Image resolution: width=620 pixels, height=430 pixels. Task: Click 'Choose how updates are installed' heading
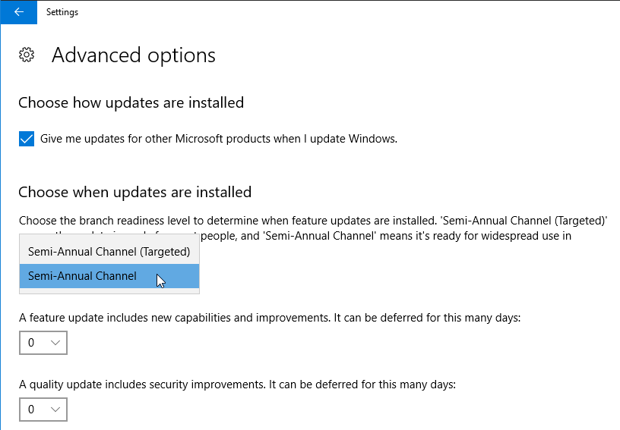tap(131, 102)
